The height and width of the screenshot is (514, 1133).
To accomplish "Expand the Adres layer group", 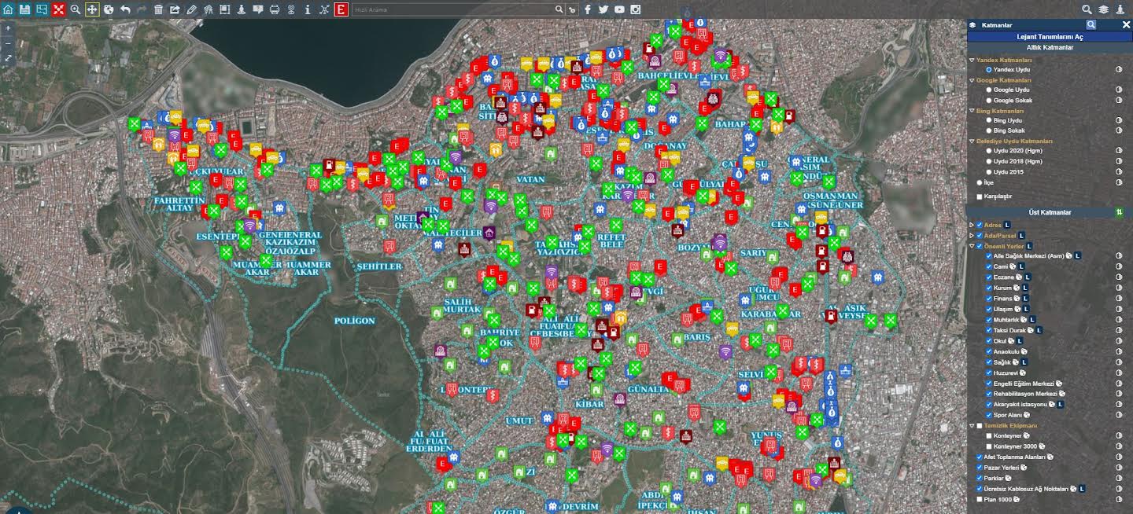I will (971, 225).
